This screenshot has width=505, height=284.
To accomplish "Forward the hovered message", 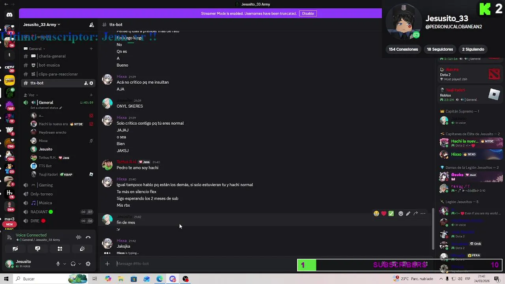I will coord(415,213).
